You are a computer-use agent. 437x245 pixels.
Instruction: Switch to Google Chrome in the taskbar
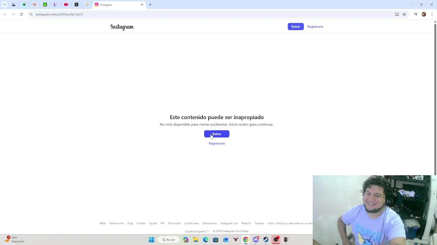coord(245,240)
